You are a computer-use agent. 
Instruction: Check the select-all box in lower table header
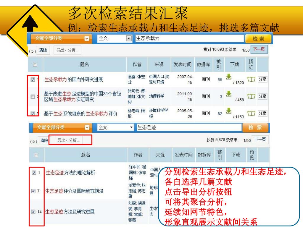36,155
